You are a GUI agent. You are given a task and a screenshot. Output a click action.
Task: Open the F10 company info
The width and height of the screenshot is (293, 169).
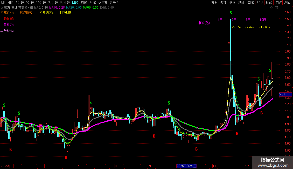click(x=260, y=2)
